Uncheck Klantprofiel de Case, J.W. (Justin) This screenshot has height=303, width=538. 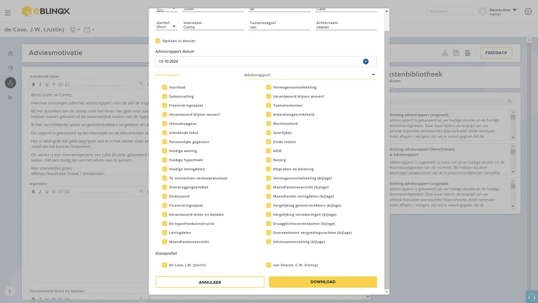click(x=165, y=265)
